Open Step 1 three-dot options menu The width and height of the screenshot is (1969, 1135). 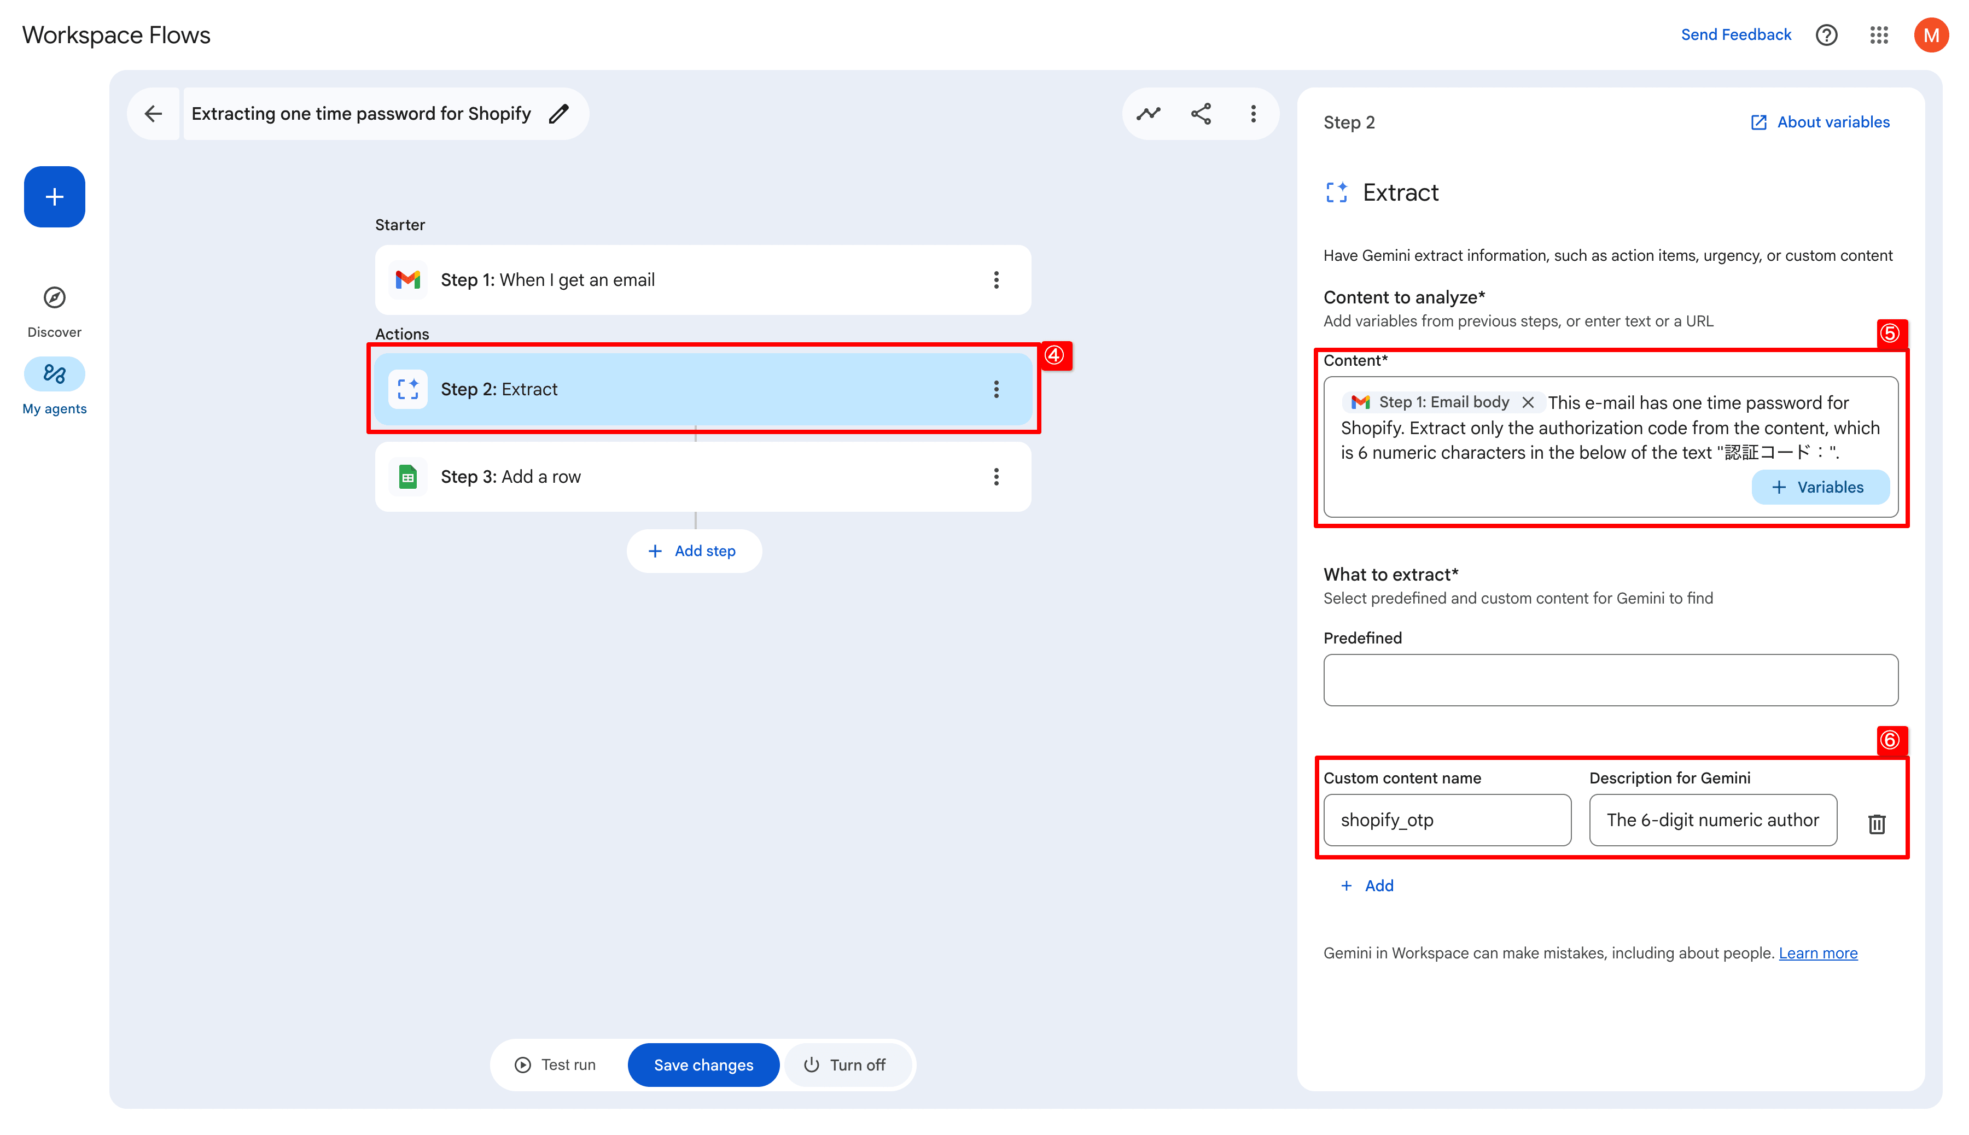point(996,280)
